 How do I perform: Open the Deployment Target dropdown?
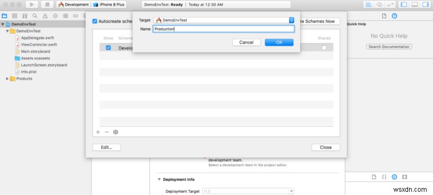coord(248,191)
